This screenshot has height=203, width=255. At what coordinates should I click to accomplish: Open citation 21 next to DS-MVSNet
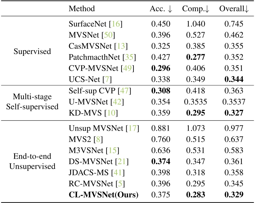[122, 162]
